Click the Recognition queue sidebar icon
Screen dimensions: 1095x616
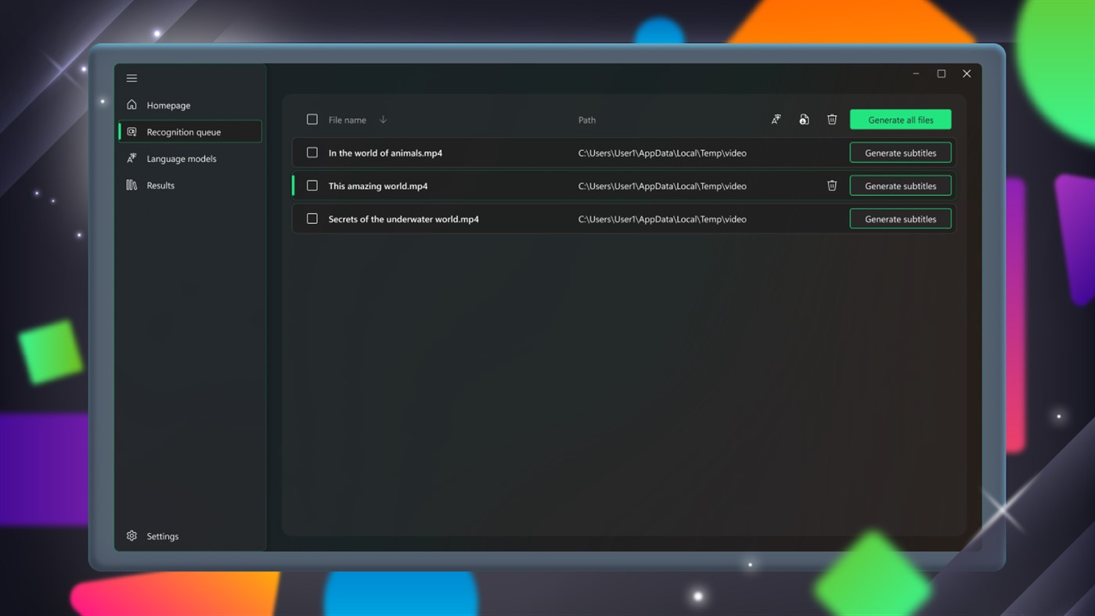pos(131,131)
